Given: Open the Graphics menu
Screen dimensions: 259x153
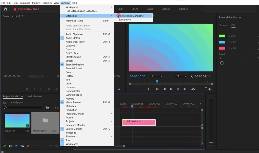Looking at the screenshot, I should click(47, 3).
